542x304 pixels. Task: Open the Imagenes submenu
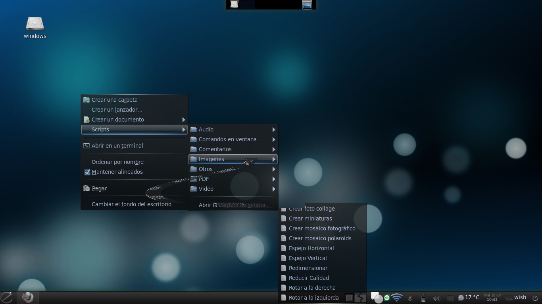[233, 159]
